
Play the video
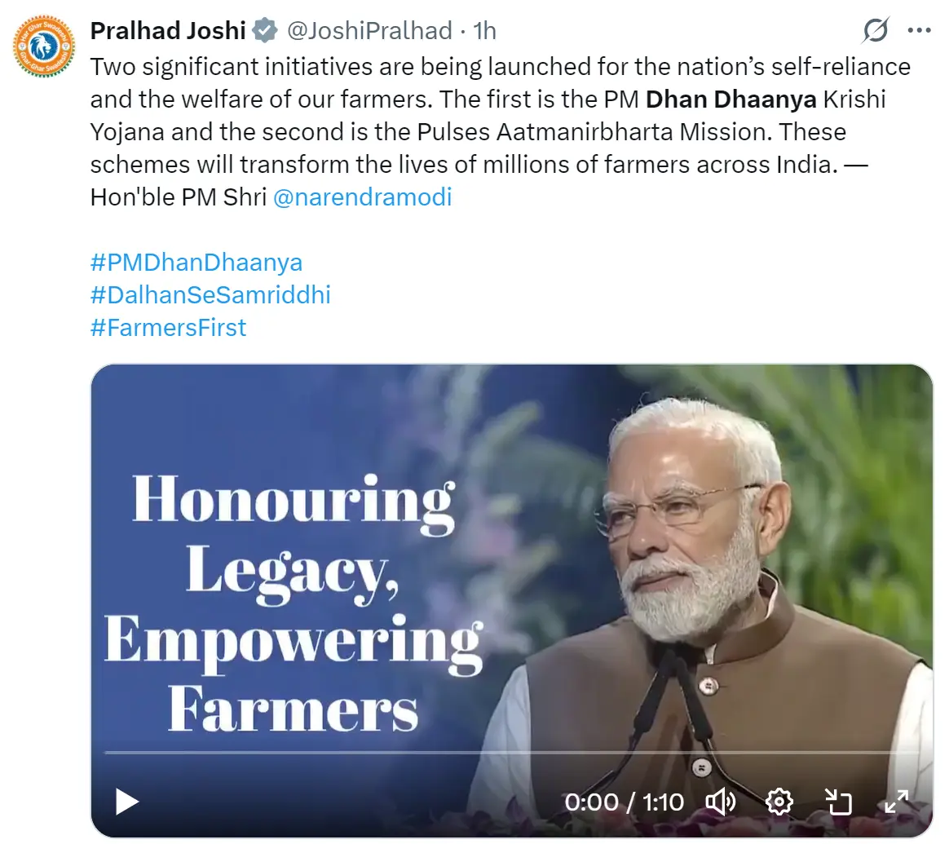[x=126, y=802]
